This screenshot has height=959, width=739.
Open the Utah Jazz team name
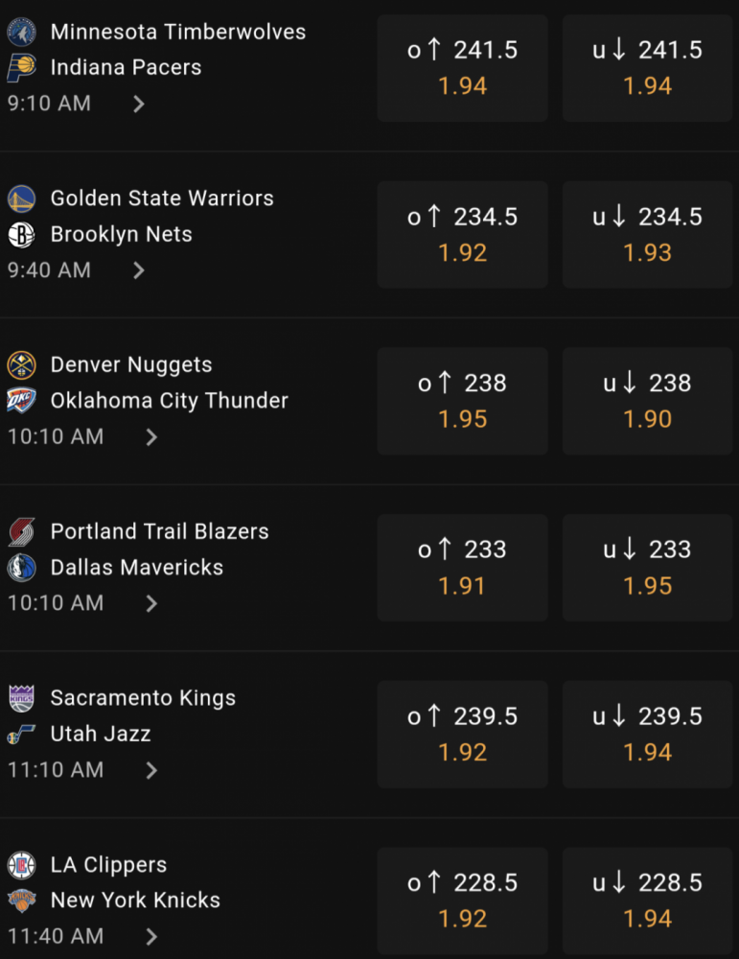101,734
